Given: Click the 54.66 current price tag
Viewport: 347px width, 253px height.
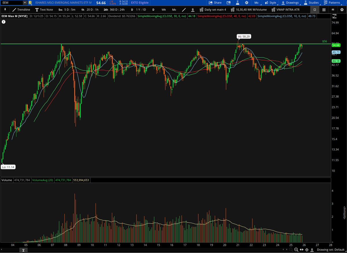Looking at the screenshot, I should [336, 45].
